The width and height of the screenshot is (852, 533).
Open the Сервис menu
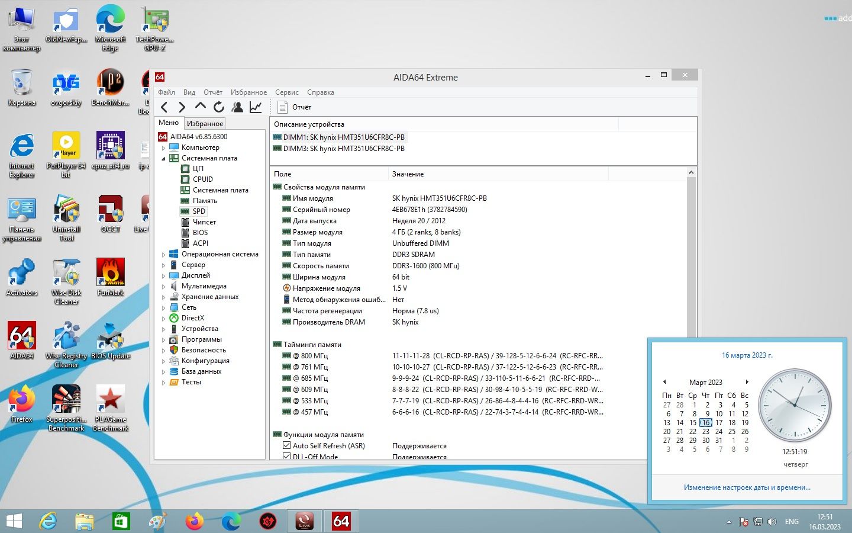click(x=287, y=92)
